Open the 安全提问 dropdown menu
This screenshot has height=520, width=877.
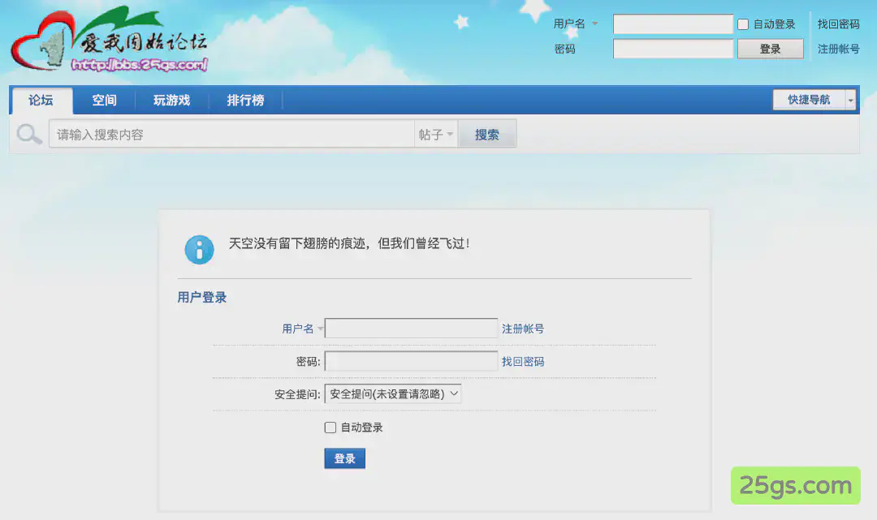(393, 393)
